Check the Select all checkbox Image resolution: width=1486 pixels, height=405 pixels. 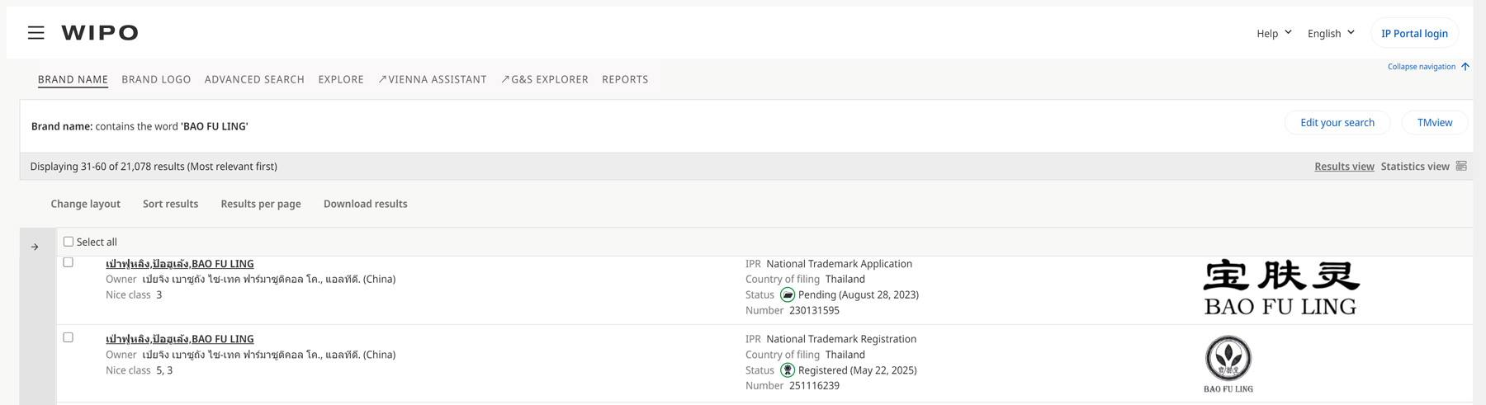[x=69, y=242]
